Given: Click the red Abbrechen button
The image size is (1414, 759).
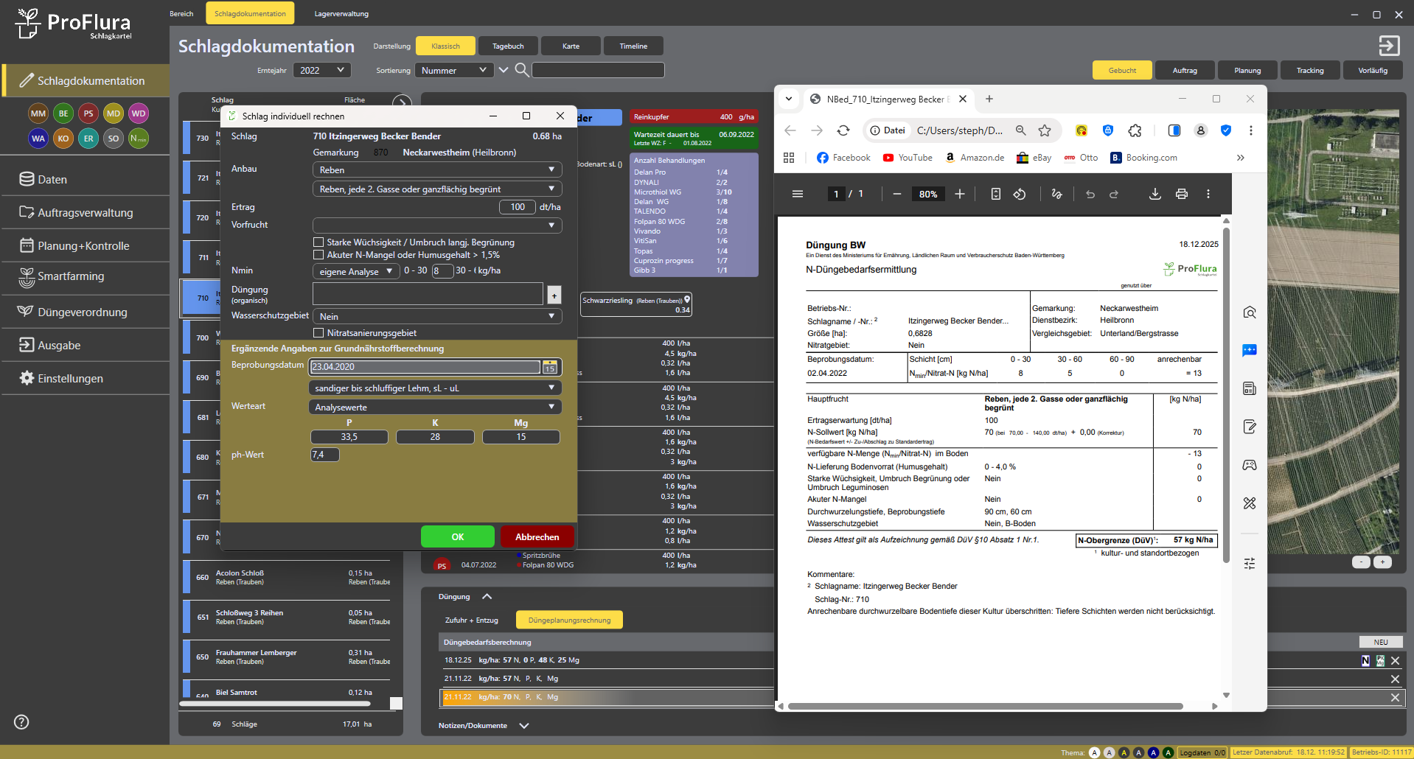Looking at the screenshot, I should pyautogui.click(x=537, y=536).
